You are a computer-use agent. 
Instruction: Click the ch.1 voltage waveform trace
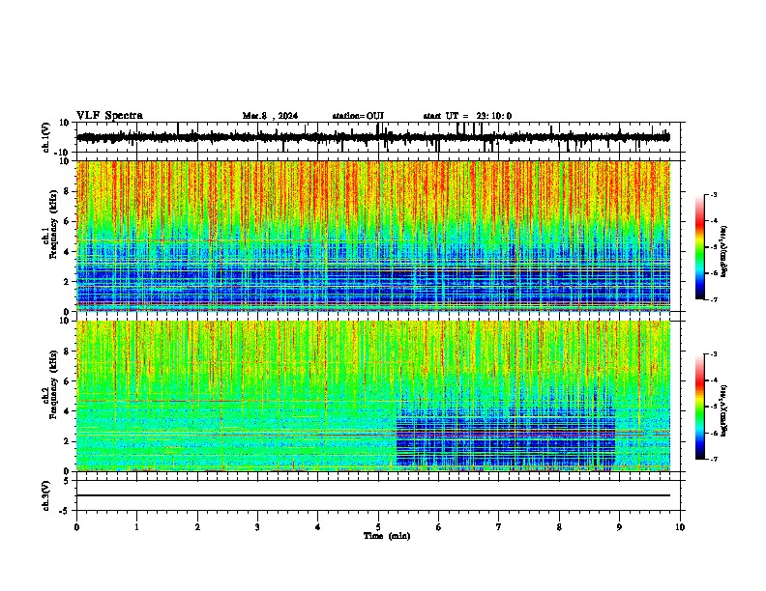click(373, 137)
